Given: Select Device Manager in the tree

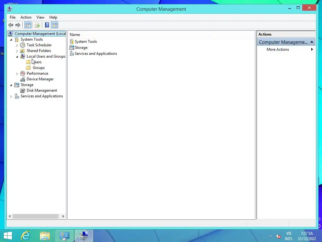Looking at the screenshot, I should tap(40, 79).
